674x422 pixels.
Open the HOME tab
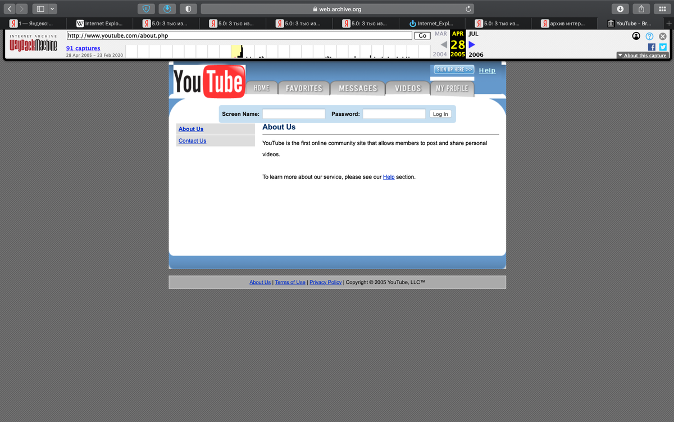pos(261,88)
